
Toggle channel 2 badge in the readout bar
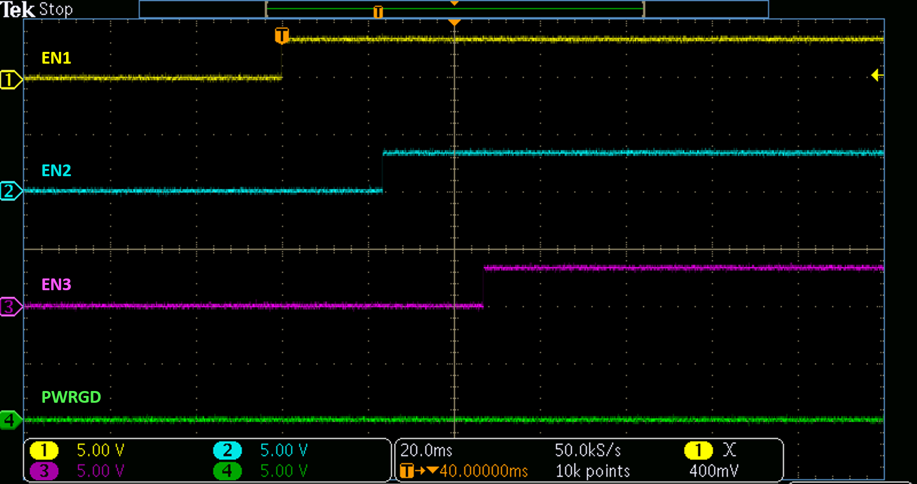point(227,450)
